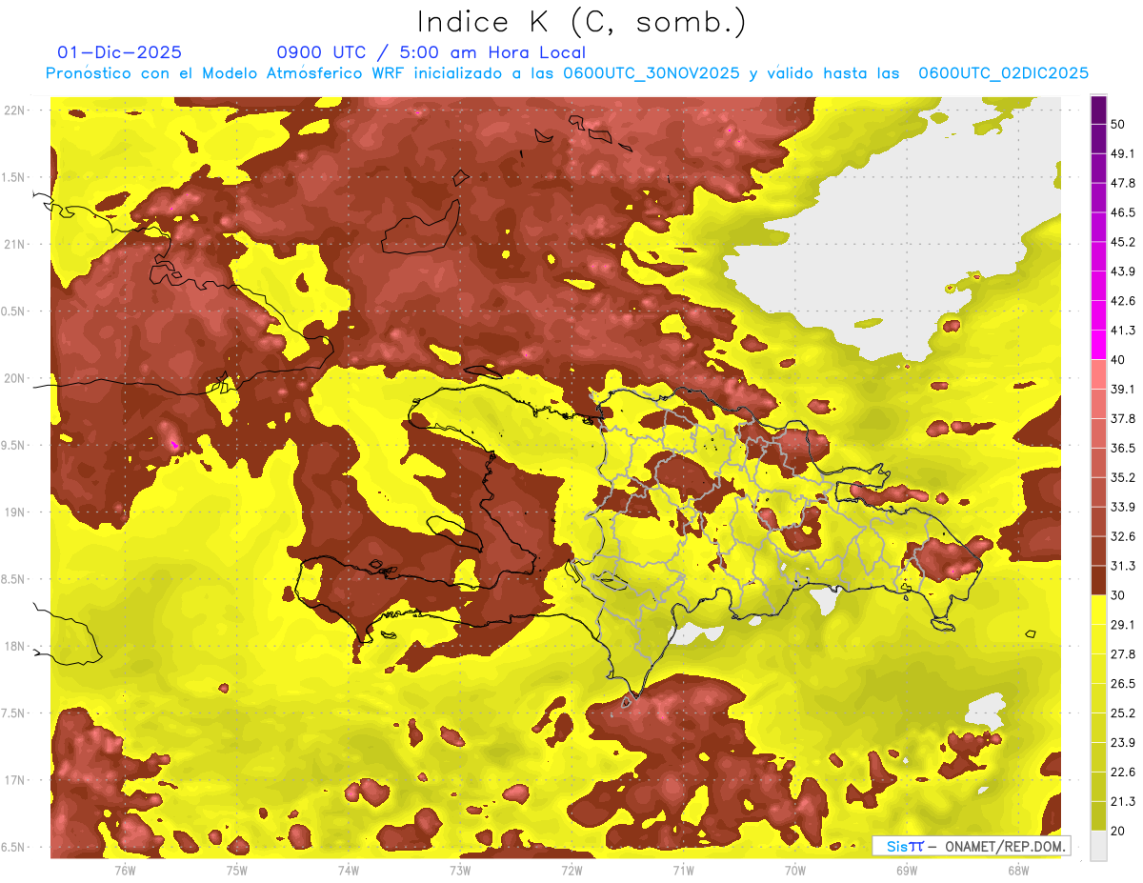The height and width of the screenshot is (883, 1143).
Task: Pick the dark brown swatch between 30 and 31.3
Action: pyautogui.click(x=1098, y=581)
